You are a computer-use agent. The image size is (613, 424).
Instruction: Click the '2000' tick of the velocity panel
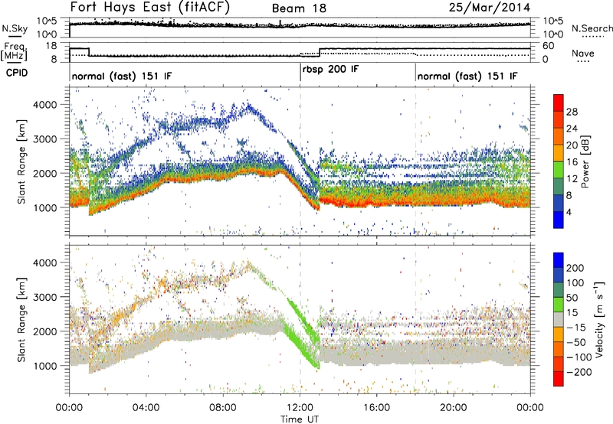(44, 331)
